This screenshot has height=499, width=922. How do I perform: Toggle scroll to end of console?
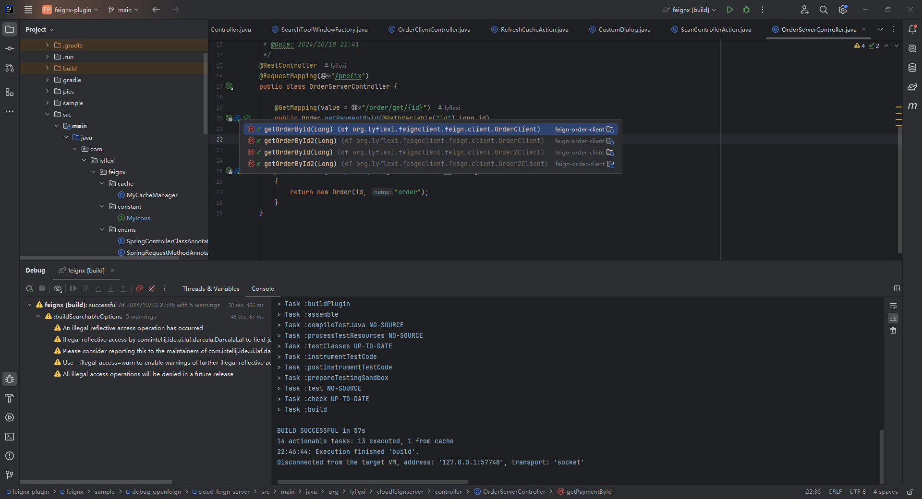pos(893,318)
